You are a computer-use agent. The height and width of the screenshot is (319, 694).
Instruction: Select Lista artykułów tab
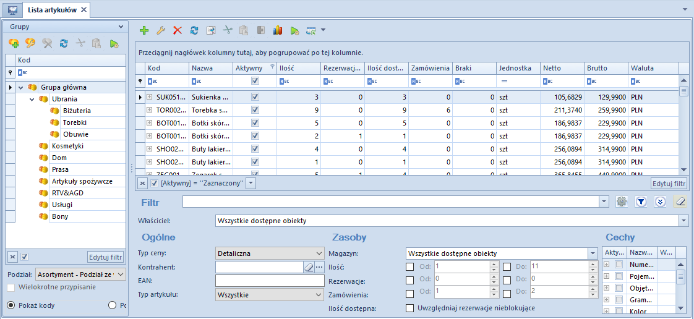52,10
